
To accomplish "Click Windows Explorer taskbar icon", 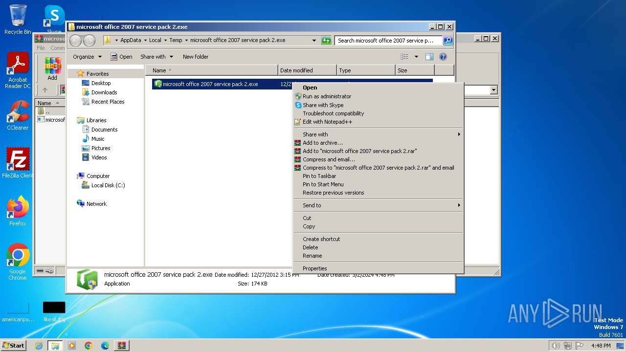I will click(55, 346).
